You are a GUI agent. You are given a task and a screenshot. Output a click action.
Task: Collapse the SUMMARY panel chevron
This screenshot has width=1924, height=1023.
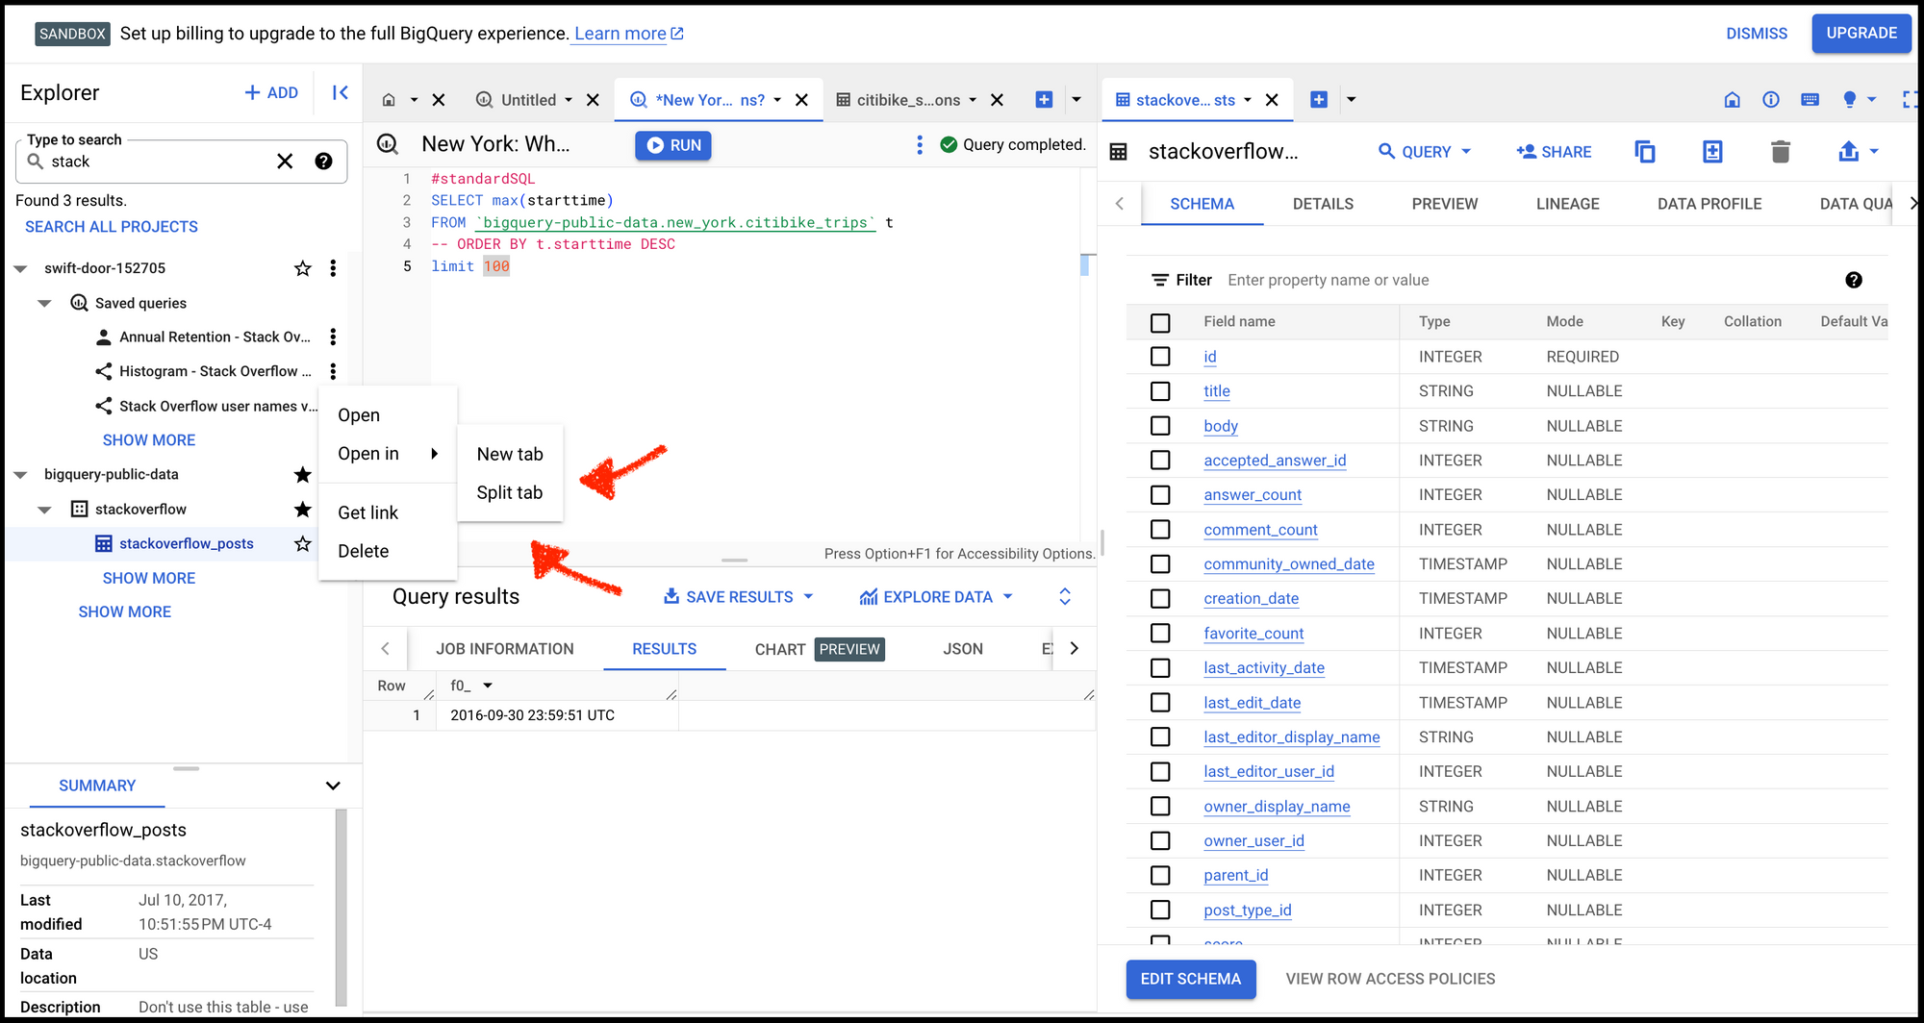(333, 786)
